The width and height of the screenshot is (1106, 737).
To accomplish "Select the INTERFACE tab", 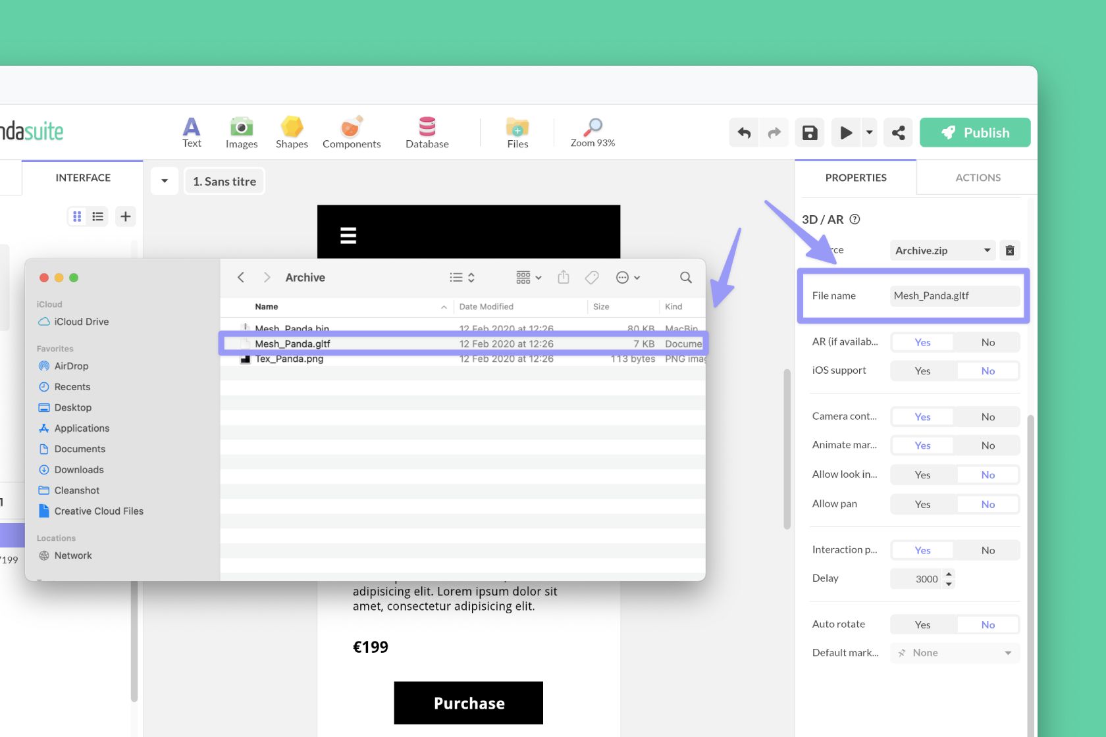I will coord(83,178).
